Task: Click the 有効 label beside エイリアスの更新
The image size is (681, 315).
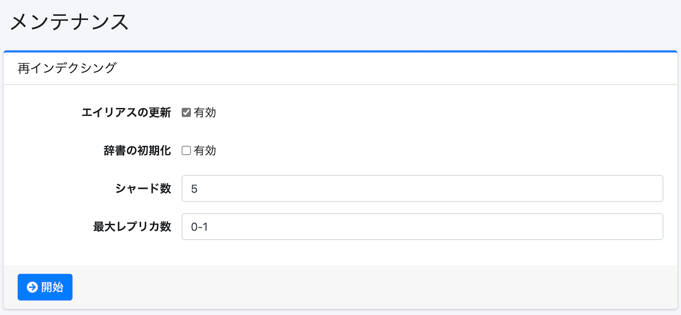Action: coord(205,113)
